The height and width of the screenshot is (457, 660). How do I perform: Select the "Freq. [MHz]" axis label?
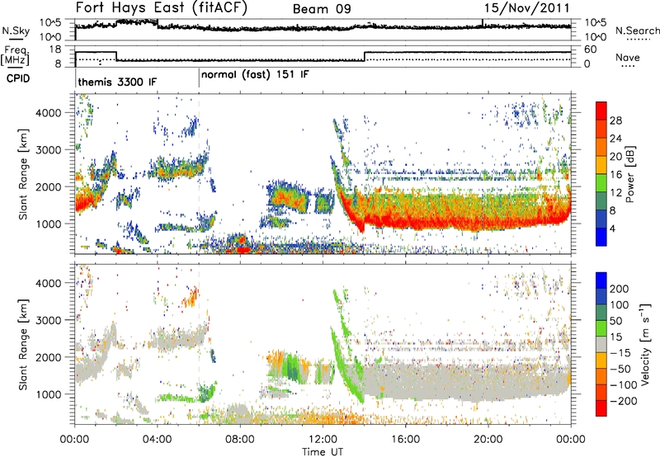pyautogui.click(x=16, y=55)
